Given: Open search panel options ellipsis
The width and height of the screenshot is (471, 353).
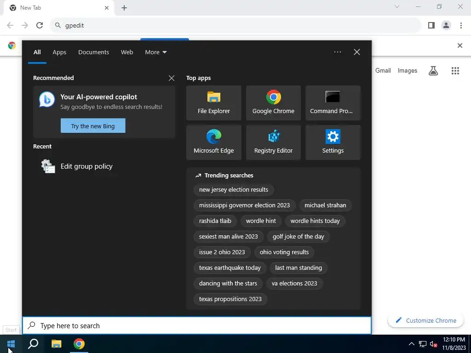Looking at the screenshot, I should click(337, 52).
